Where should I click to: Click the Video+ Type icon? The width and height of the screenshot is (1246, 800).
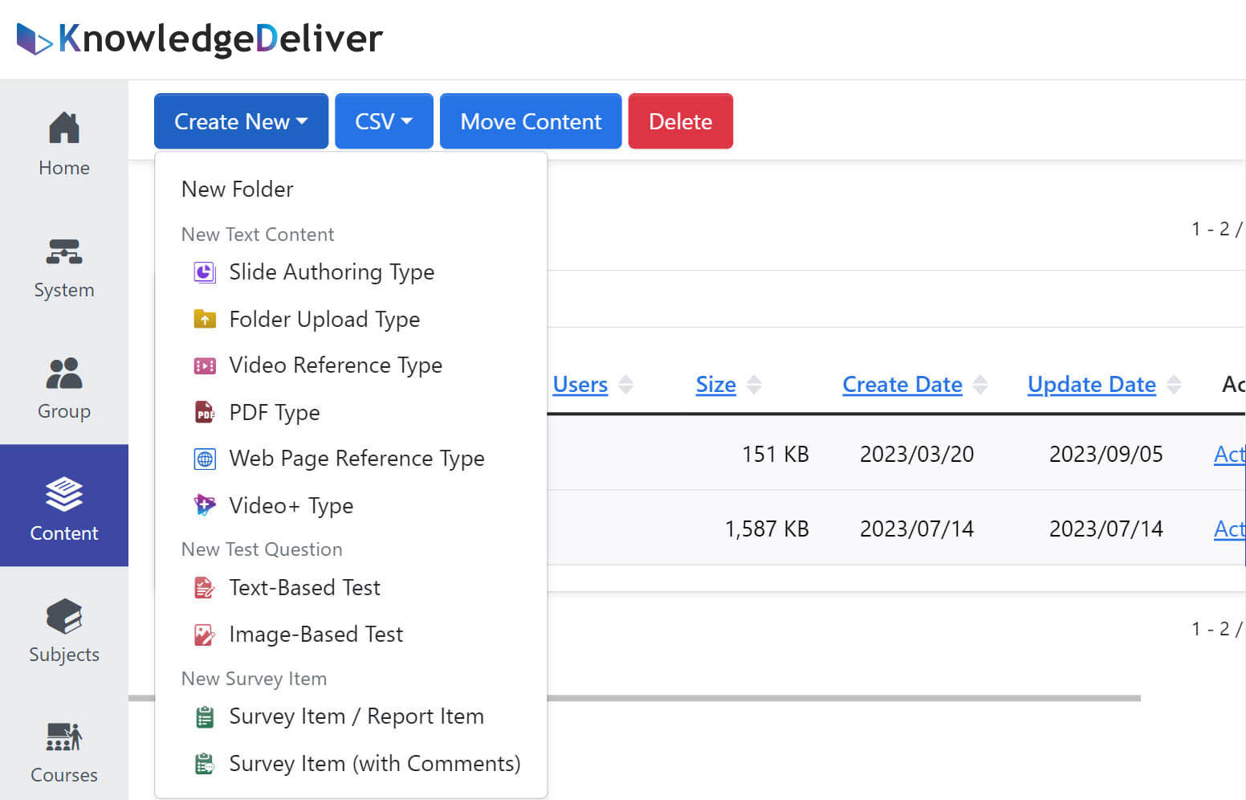[x=205, y=505]
